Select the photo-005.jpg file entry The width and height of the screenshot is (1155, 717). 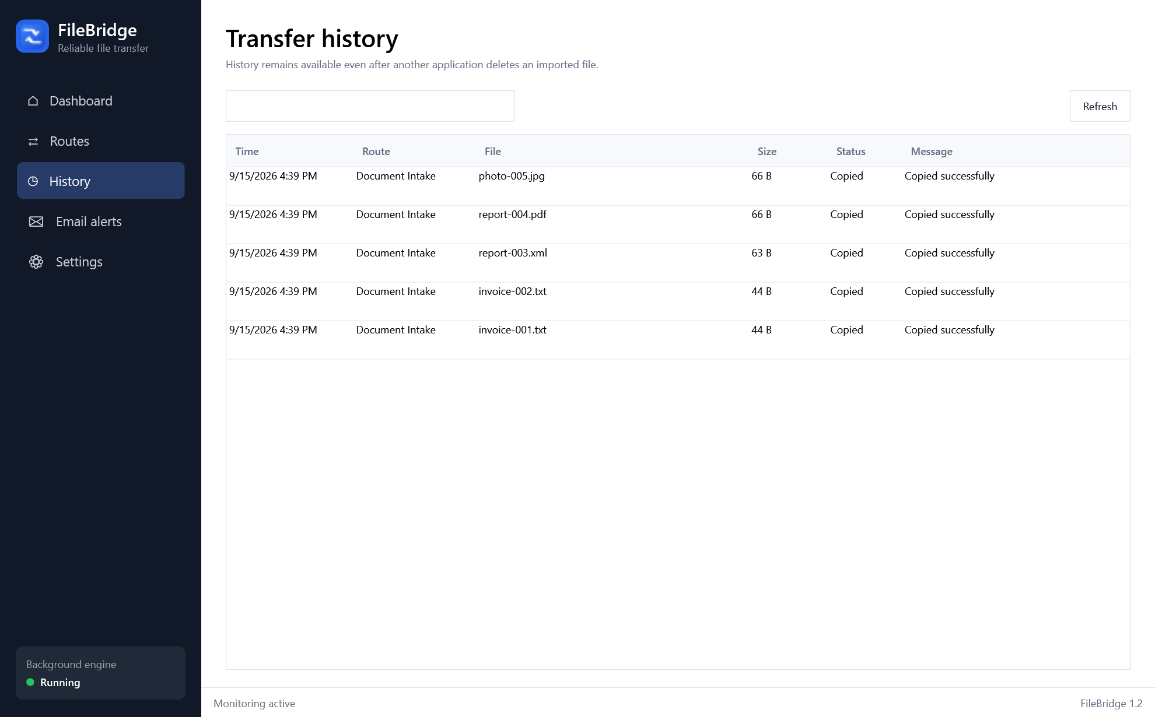[512, 176]
